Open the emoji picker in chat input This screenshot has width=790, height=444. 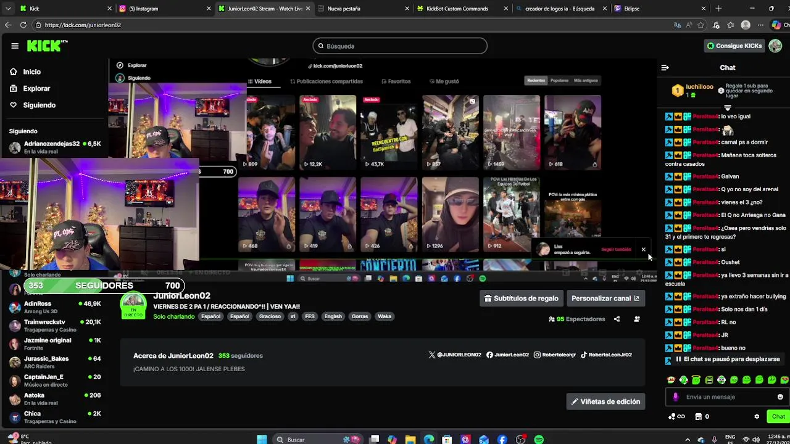point(780,397)
